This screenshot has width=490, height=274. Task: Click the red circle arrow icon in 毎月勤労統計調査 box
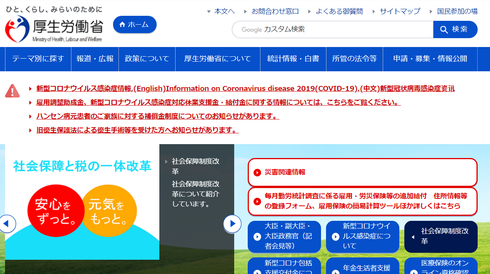tap(257, 201)
